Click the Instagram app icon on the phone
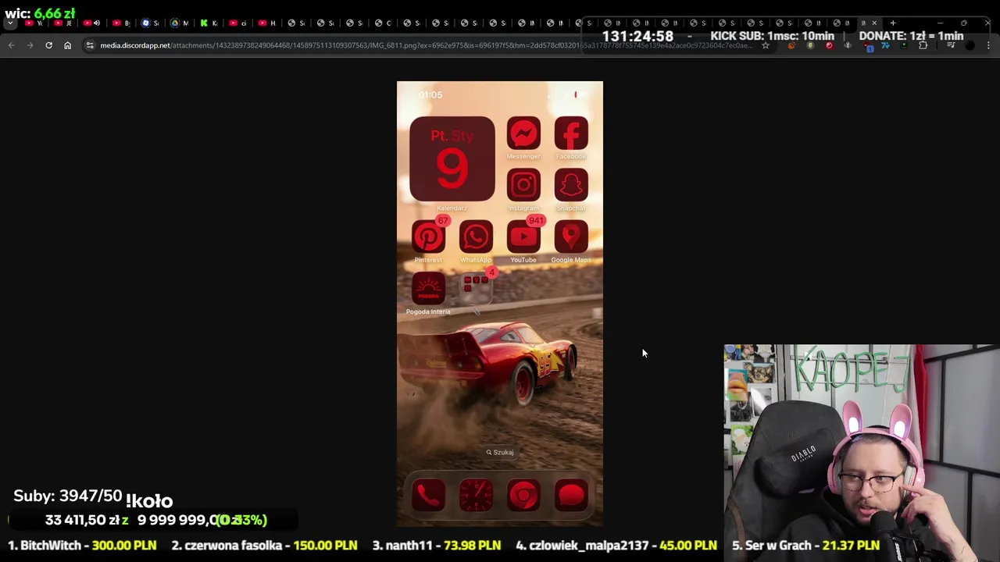Viewport: 1000px width, 562px height. 523,185
